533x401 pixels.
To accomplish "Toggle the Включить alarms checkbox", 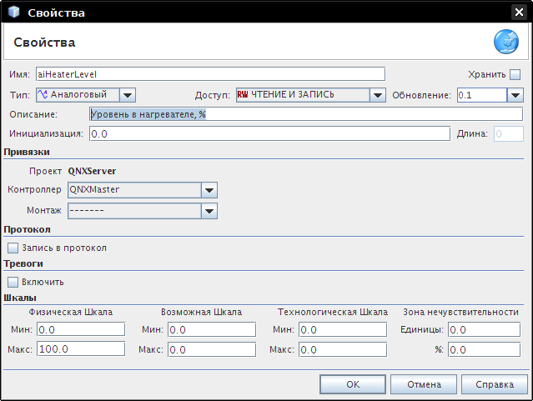I will pos(13,282).
